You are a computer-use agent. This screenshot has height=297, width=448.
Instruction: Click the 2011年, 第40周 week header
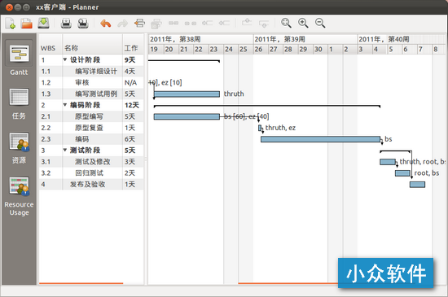click(x=402, y=39)
